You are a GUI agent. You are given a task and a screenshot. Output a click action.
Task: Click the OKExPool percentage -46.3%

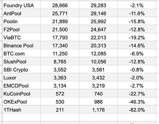click(137, 102)
